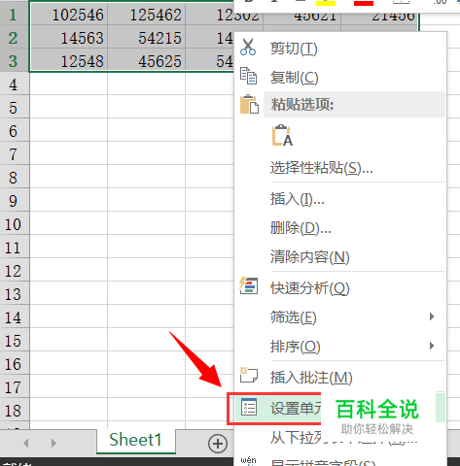Image resolution: width=460 pixels, height=466 pixels.
Task: Select cell containing 125462
Action: pos(147,15)
